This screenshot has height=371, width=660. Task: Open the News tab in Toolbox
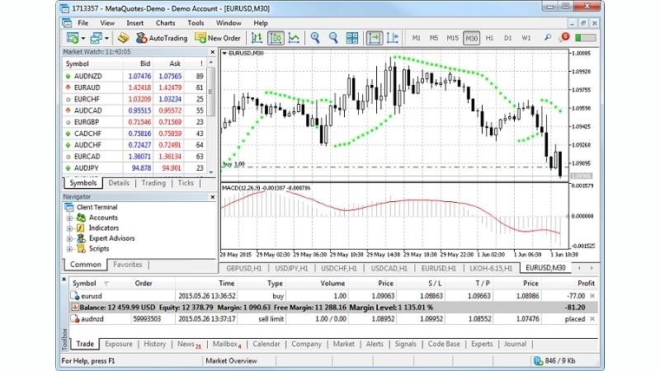click(x=189, y=344)
